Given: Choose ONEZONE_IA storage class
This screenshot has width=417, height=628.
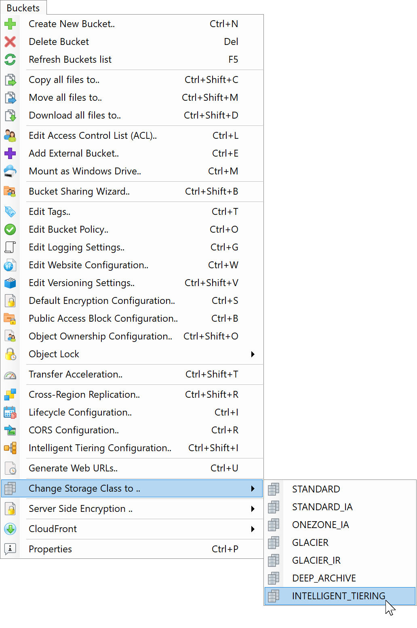Looking at the screenshot, I should pyautogui.click(x=340, y=525).
